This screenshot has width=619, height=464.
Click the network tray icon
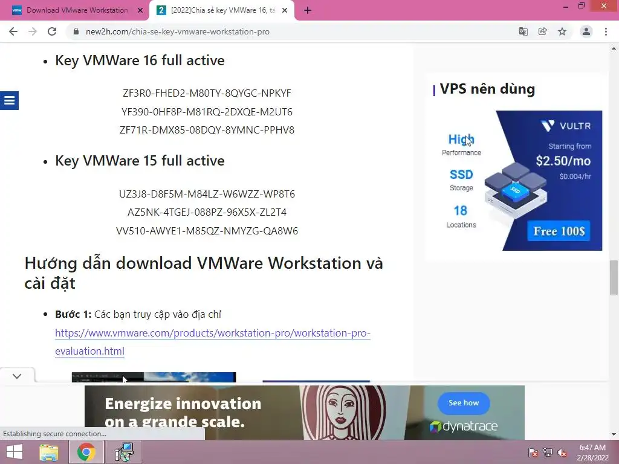(548, 452)
